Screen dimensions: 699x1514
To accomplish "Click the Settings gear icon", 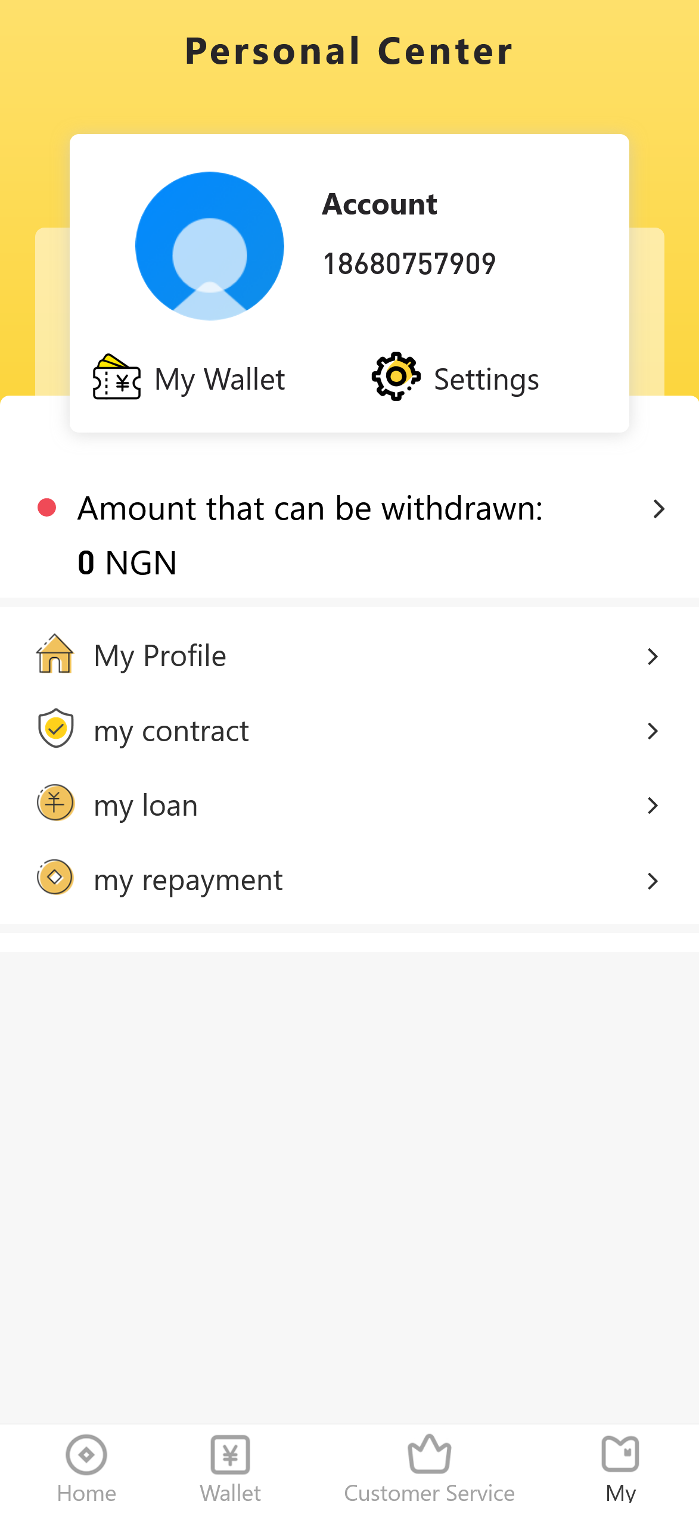I will click(396, 377).
